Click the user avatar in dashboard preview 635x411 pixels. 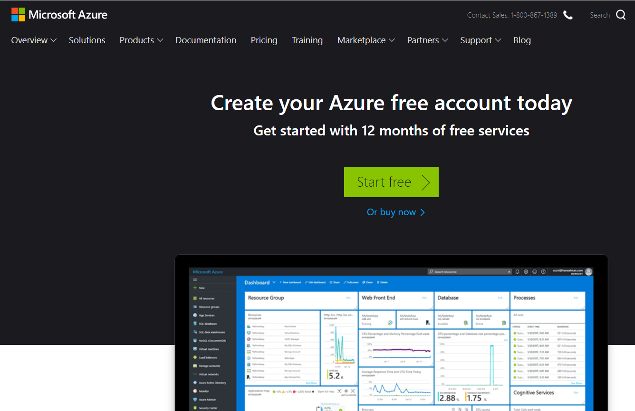click(588, 272)
